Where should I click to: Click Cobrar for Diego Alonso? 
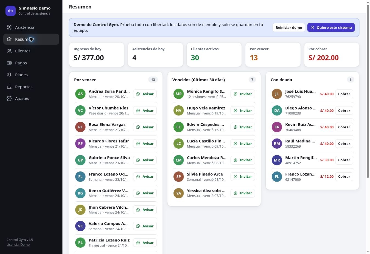(x=344, y=111)
